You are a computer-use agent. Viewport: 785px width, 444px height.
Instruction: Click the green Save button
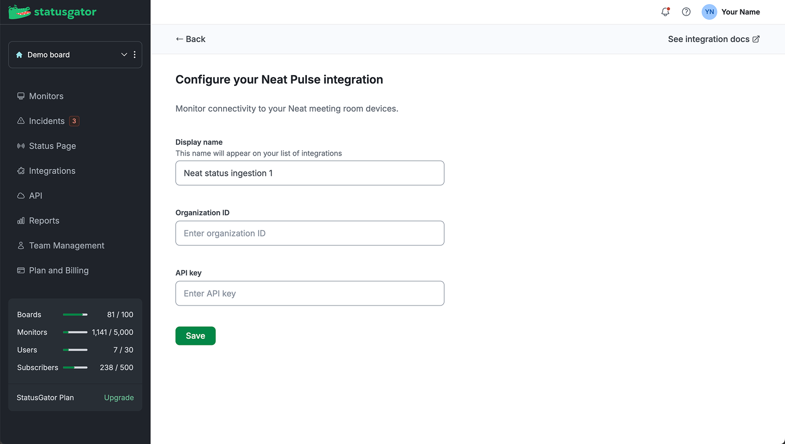coord(195,336)
